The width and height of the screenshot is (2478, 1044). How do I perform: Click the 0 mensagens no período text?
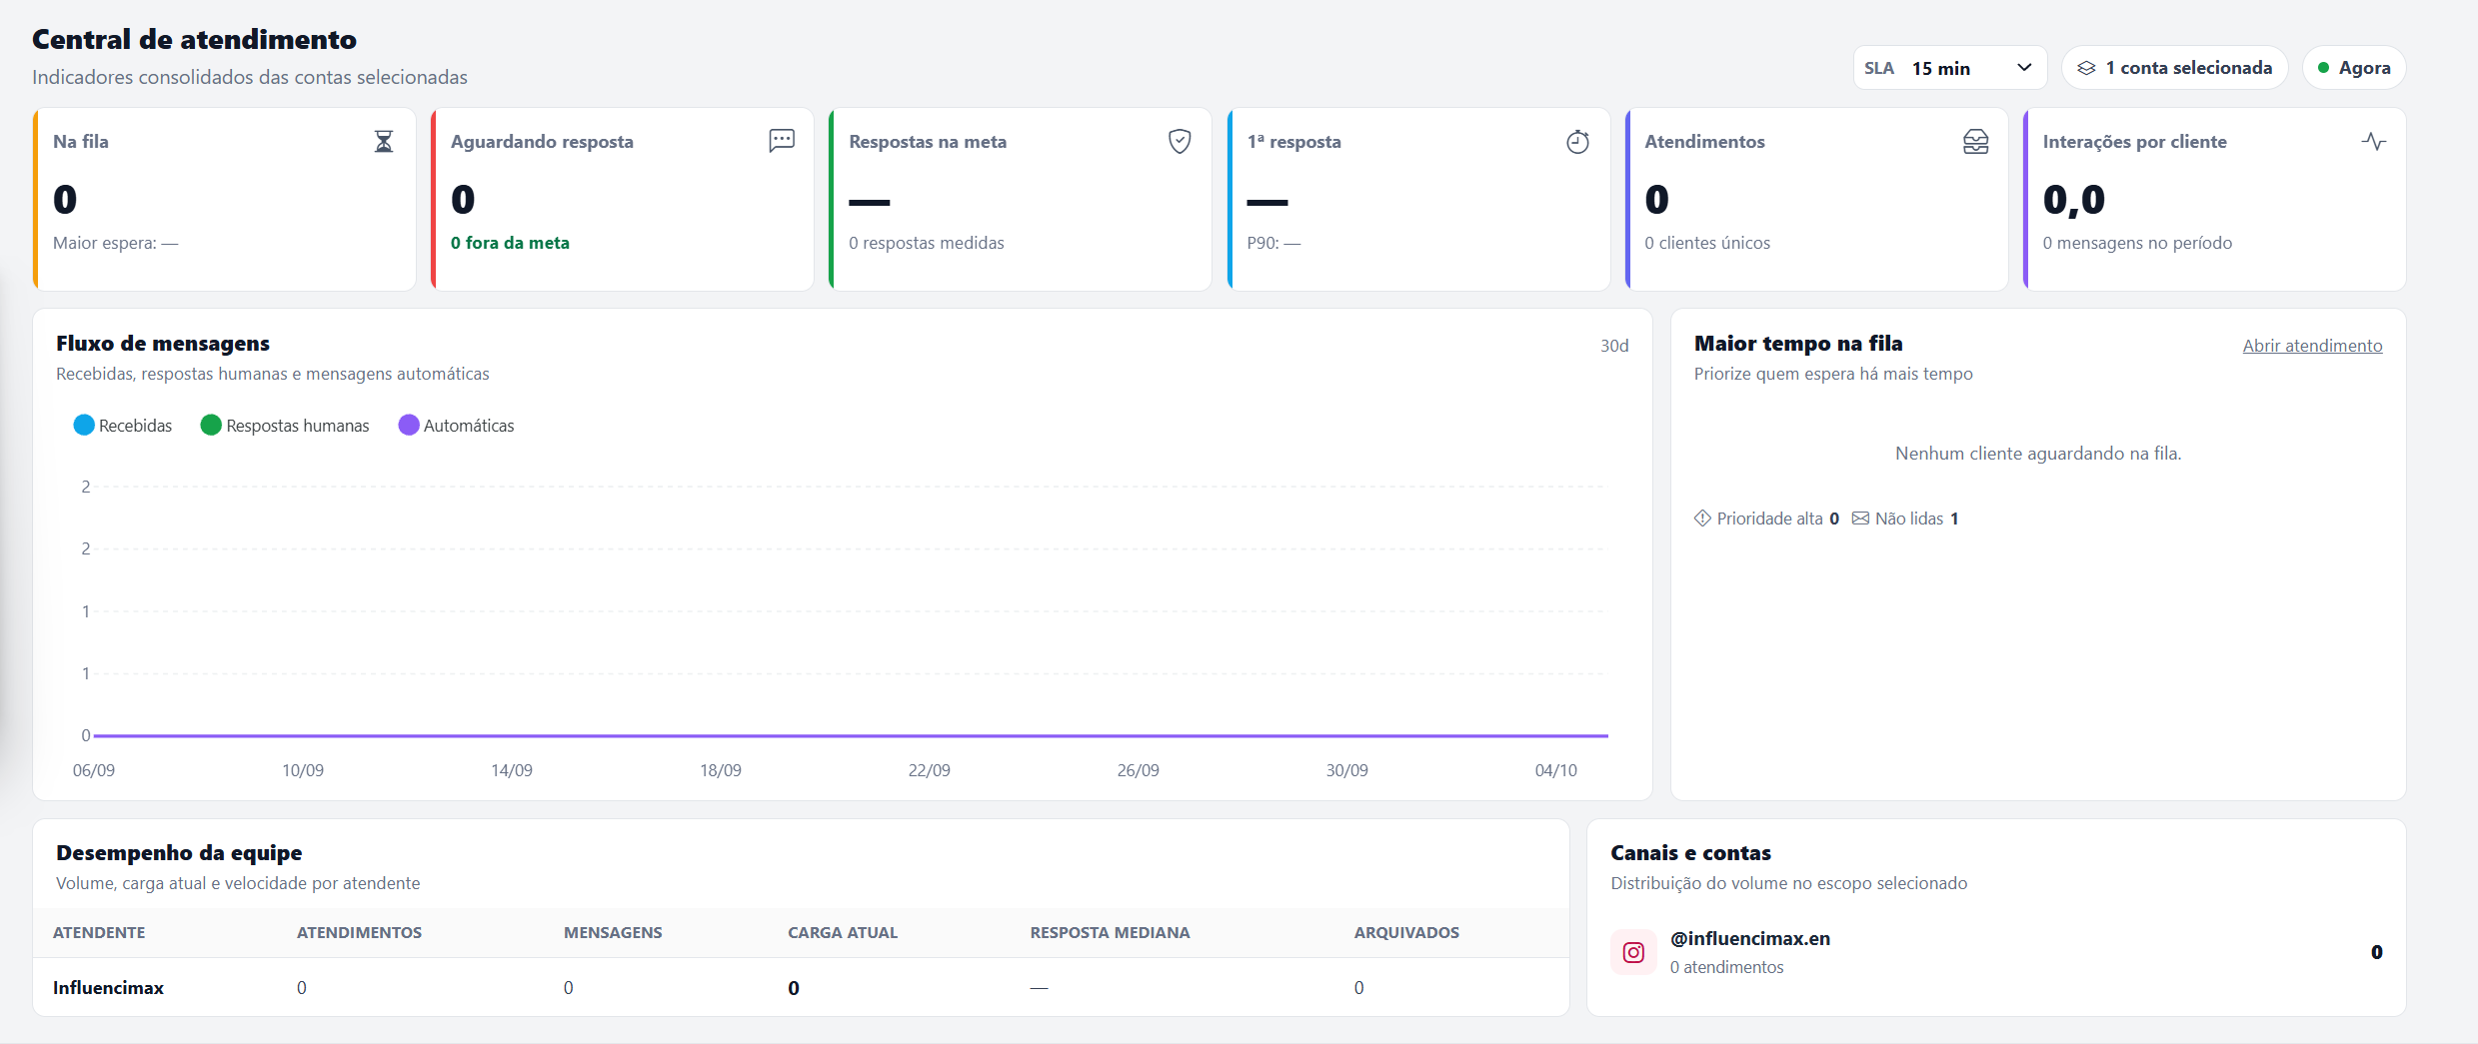point(2137,243)
